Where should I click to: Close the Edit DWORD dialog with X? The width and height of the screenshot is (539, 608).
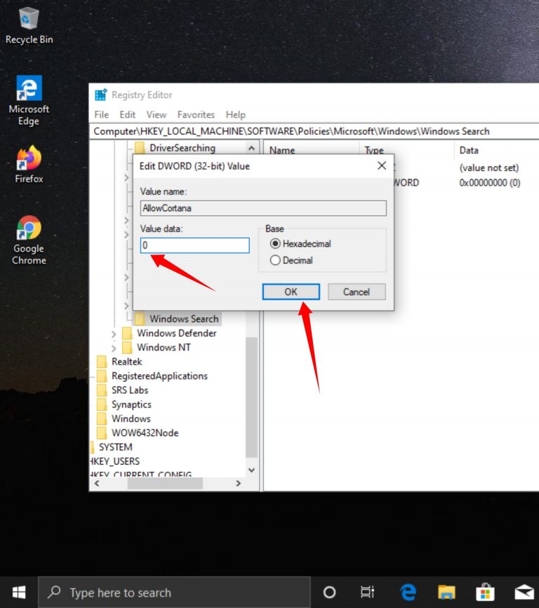pyautogui.click(x=382, y=165)
